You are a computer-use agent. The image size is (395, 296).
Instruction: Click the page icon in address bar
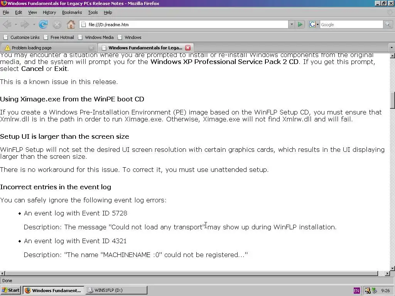click(x=84, y=24)
